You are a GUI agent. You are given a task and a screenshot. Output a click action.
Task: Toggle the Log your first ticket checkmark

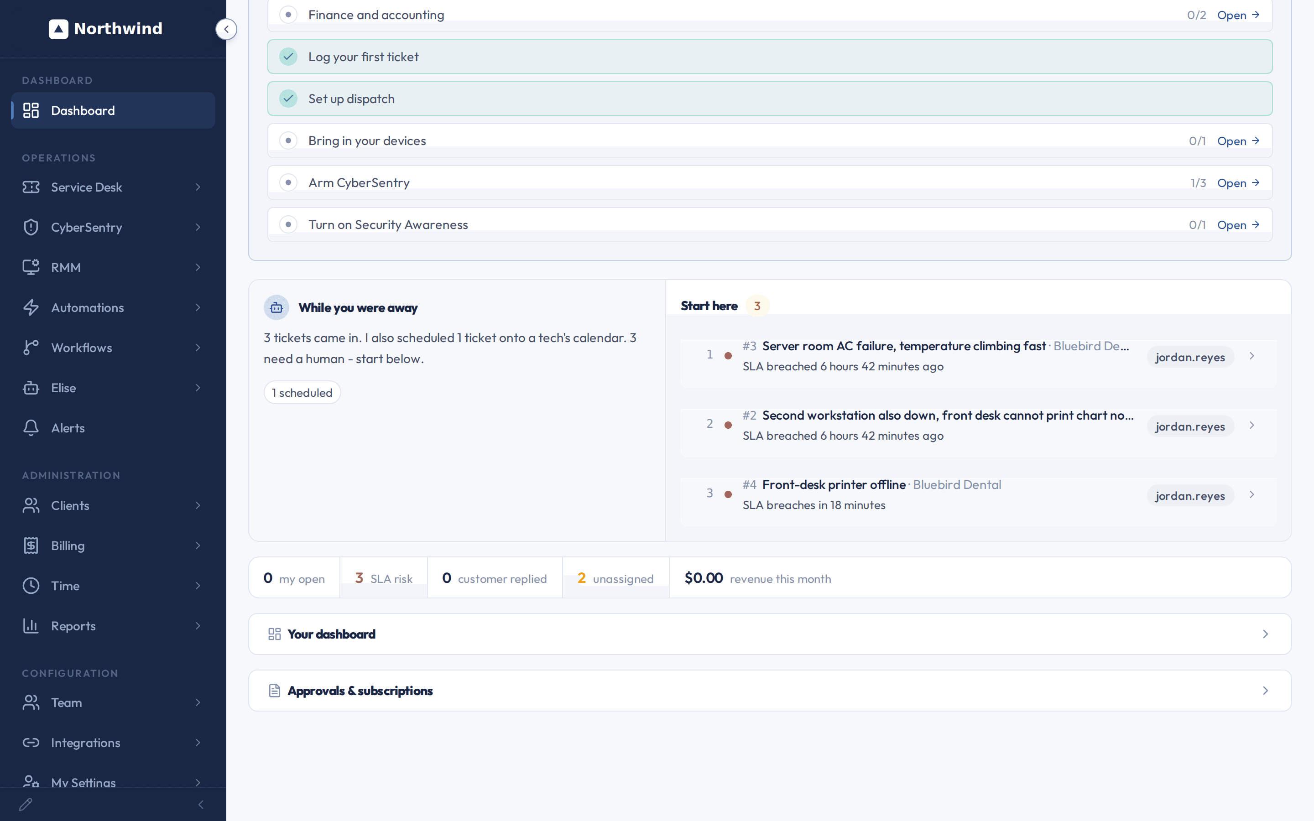tap(288, 57)
